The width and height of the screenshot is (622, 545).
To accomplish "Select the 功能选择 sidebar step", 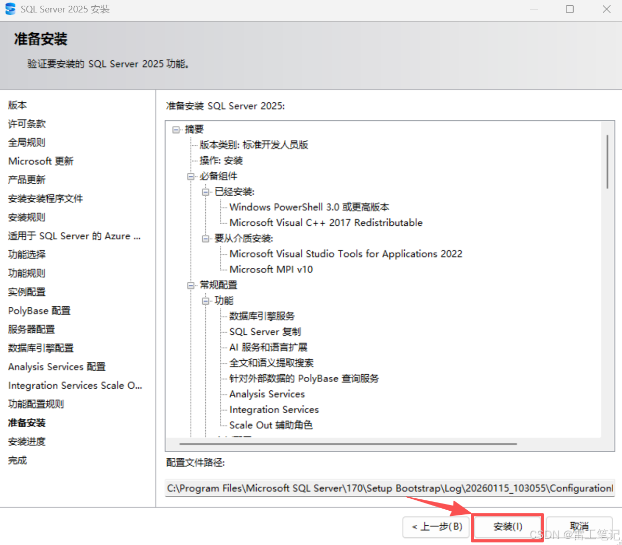I will point(27,254).
